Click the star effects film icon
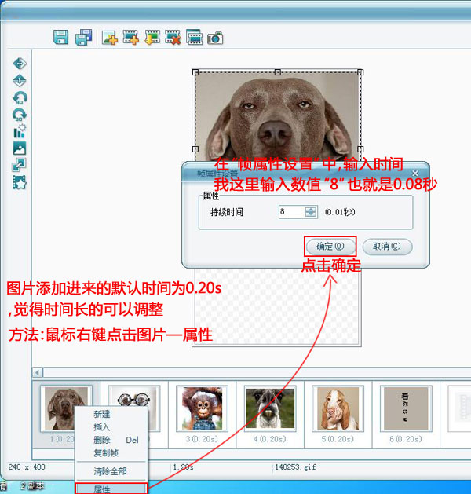471x494 pixels. tap(20, 182)
